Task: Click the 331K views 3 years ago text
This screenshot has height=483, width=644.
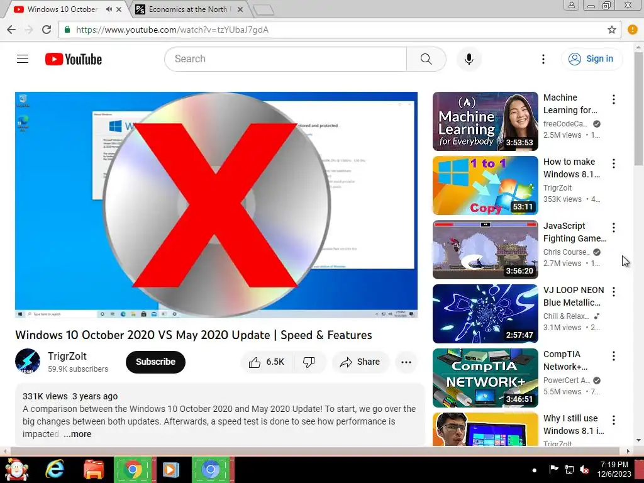Action: click(70, 396)
